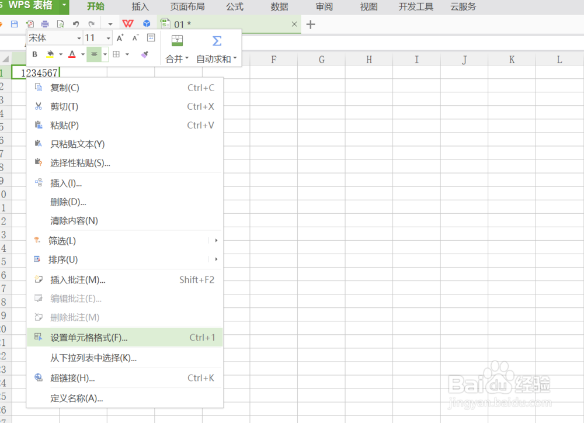
Task: Open the 云服务 ribbon tab
Action: pyautogui.click(x=463, y=6)
